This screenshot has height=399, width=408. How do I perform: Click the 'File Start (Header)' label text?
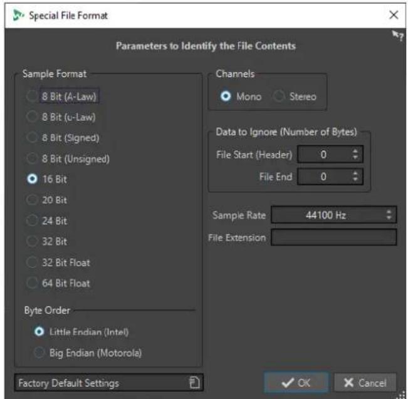coord(254,155)
